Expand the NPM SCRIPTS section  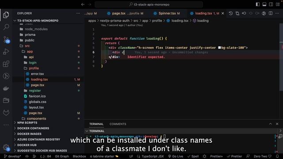(27, 123)
